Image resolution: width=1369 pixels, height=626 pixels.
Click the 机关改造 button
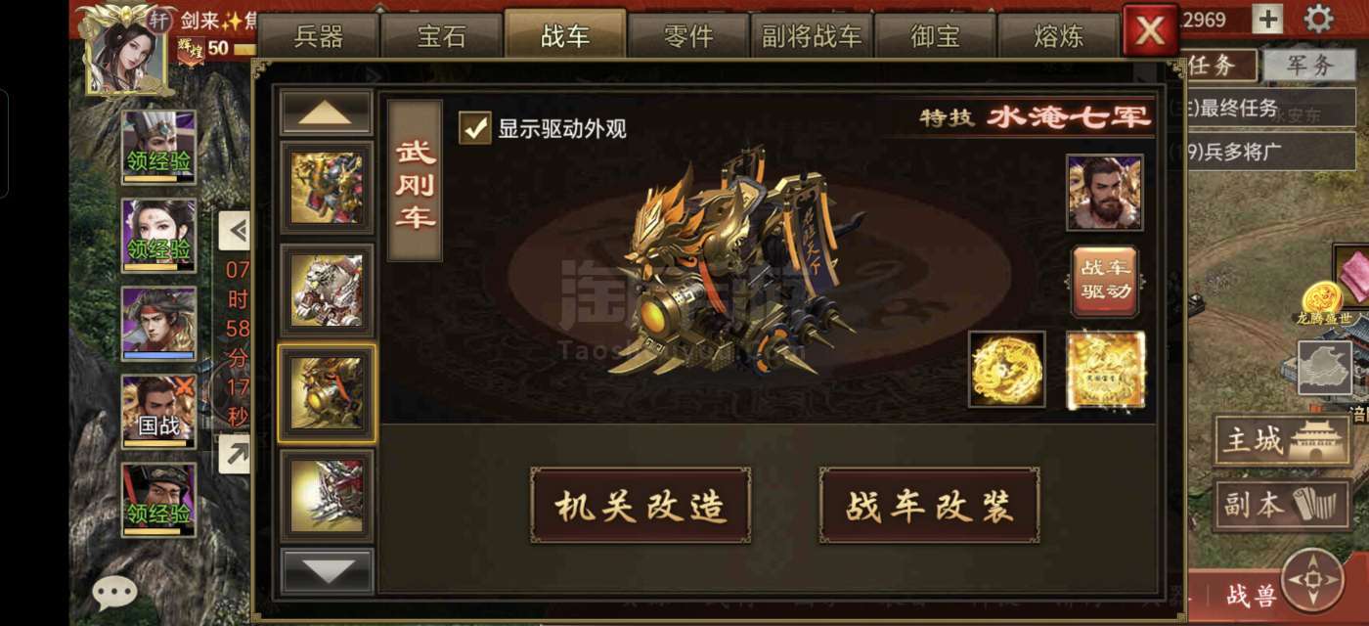(x=640, y=505)
